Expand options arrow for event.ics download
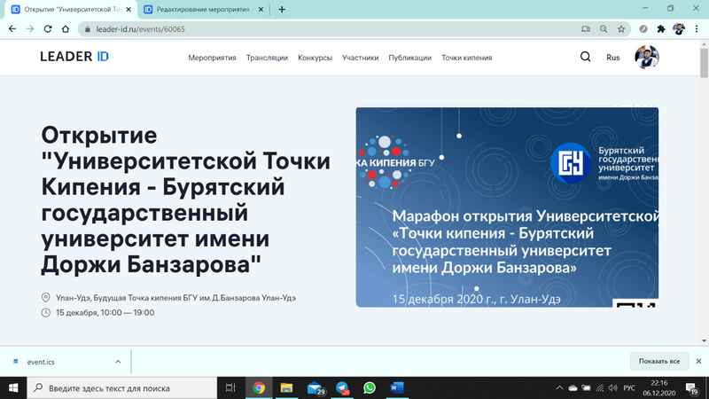This screenshot has height=399, width=709. point(118,362)
